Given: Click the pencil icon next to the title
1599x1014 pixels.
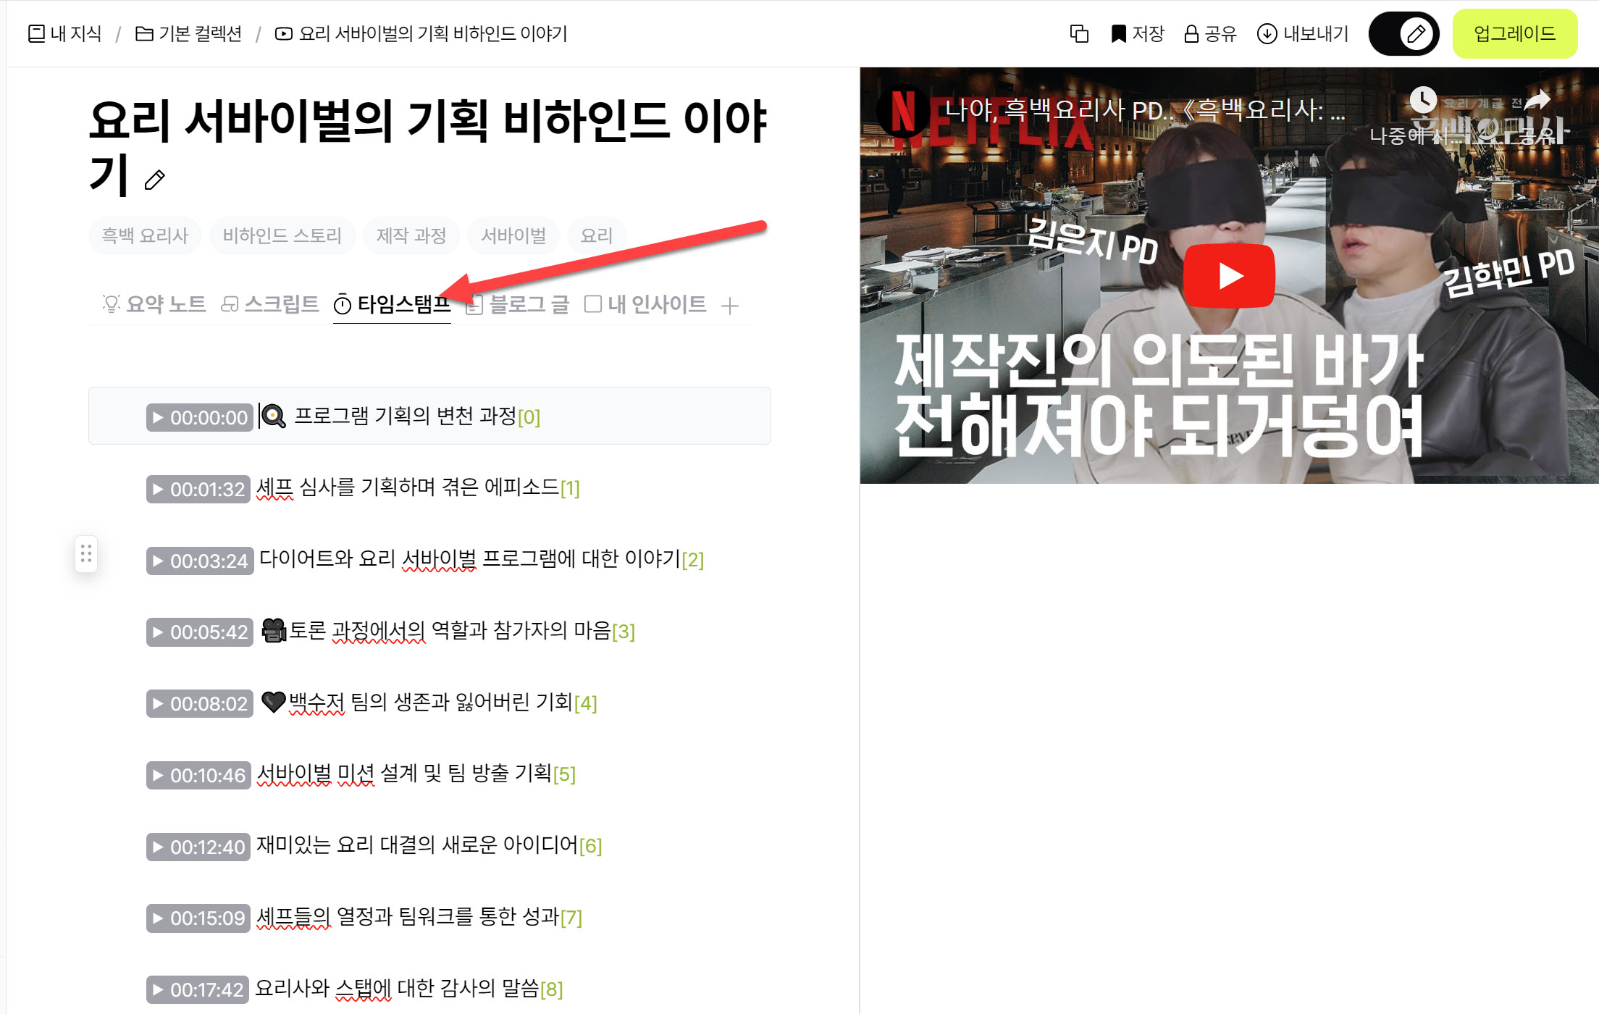Looking at the screenshot, I should (154, 180).
